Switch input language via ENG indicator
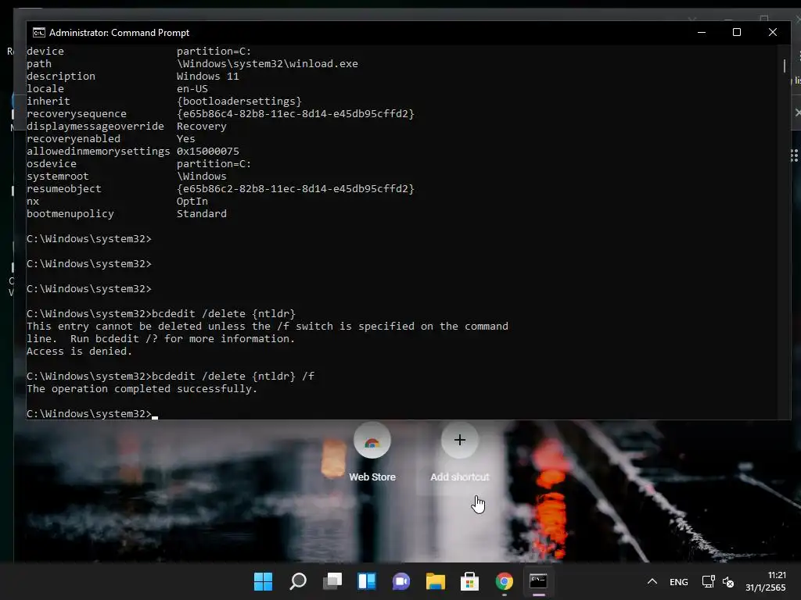Image resolution: width=801 pixels, height=600 pixels. point(678,582)
